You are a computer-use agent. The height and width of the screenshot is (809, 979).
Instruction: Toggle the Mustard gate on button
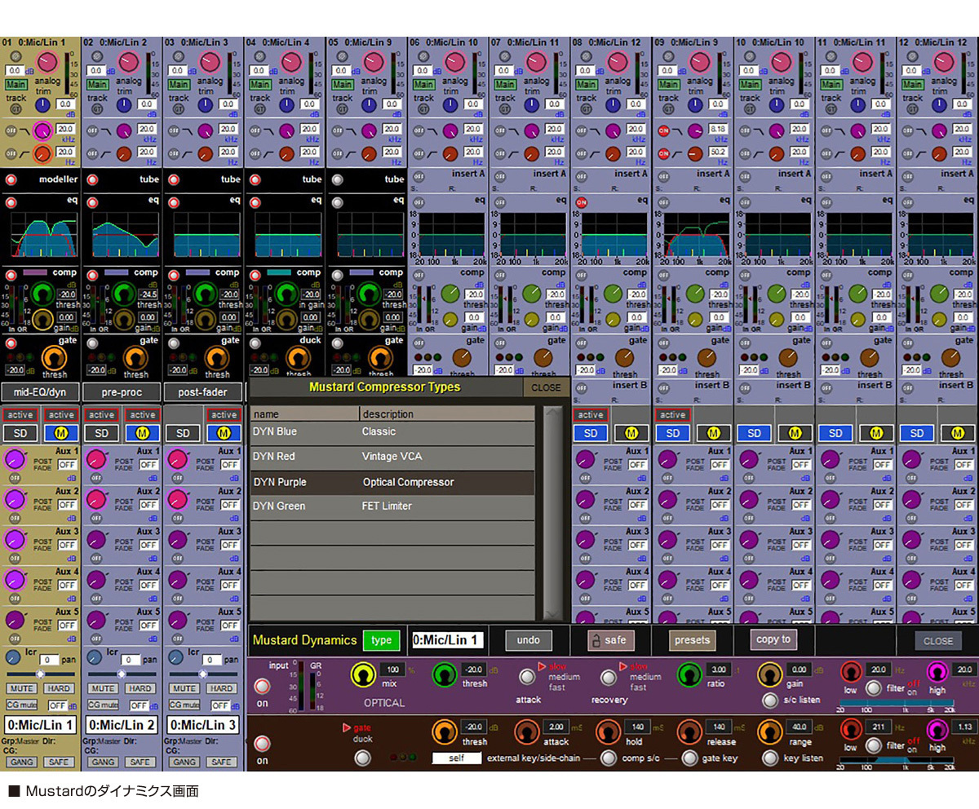(262, 744)
